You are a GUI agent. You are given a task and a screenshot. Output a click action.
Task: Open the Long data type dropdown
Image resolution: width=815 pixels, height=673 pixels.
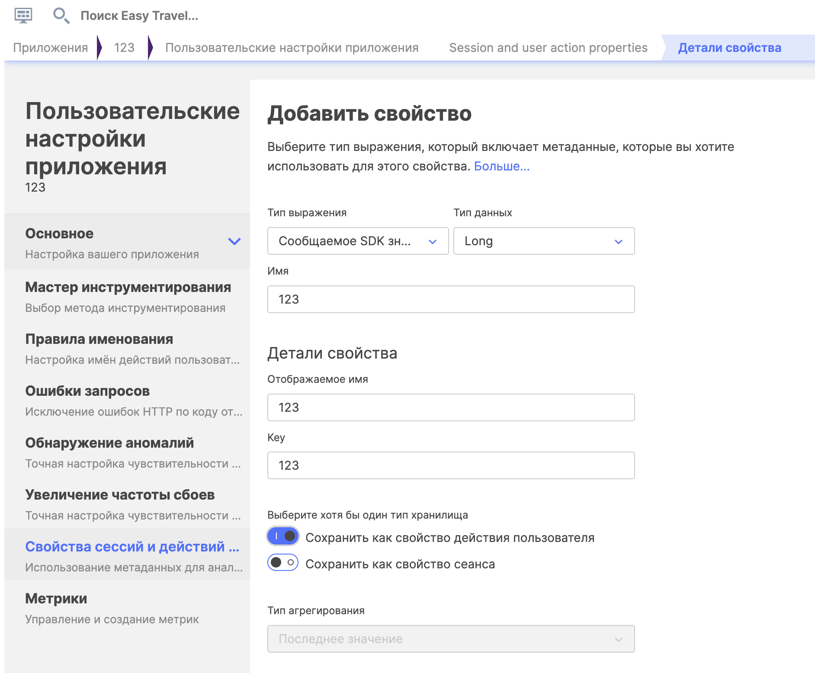click(543, 241)
